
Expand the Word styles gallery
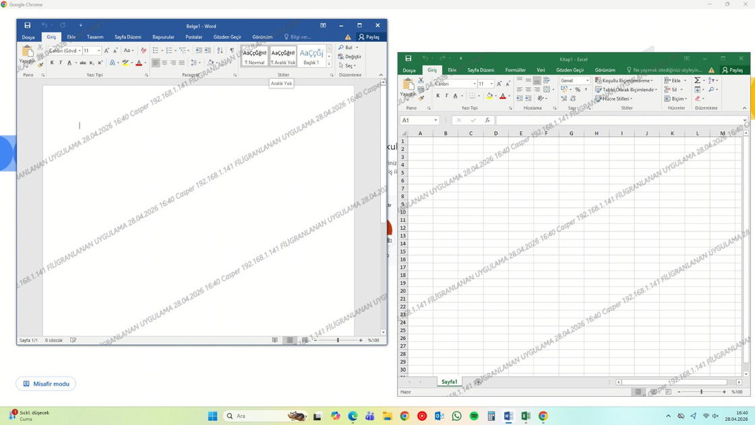click(x=330, y=63)
